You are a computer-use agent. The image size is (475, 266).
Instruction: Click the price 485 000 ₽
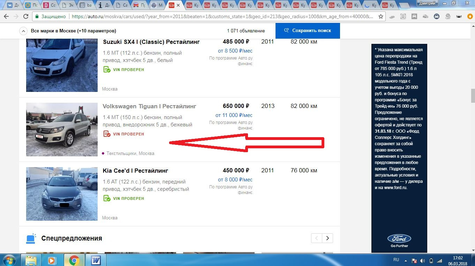click(236, 42)
